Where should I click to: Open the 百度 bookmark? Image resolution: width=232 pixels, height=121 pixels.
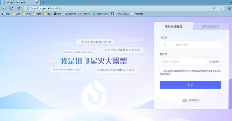[6, 14]
